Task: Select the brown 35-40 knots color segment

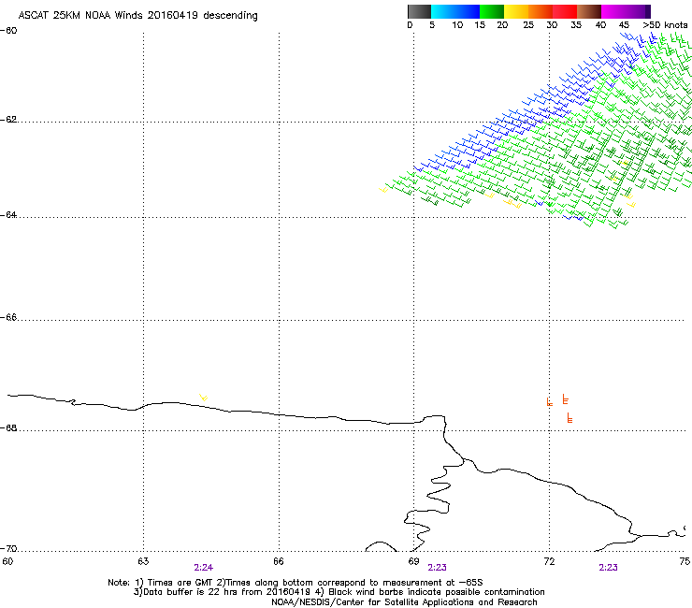Action: tap(589, 11)
